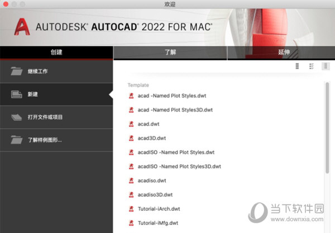335x233 pixels.
Task: Click the icon beside Tutorial-iMfg.dwt
Action: 131,223
